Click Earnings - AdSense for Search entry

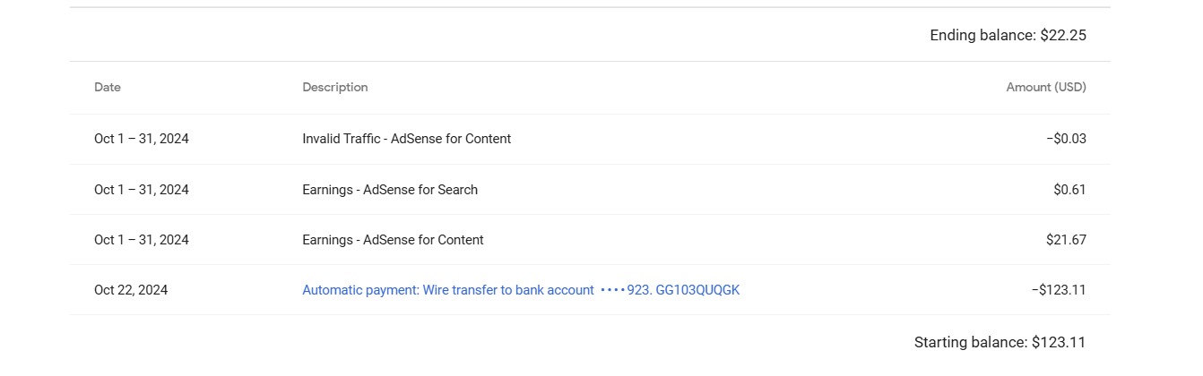coord(390,190)
